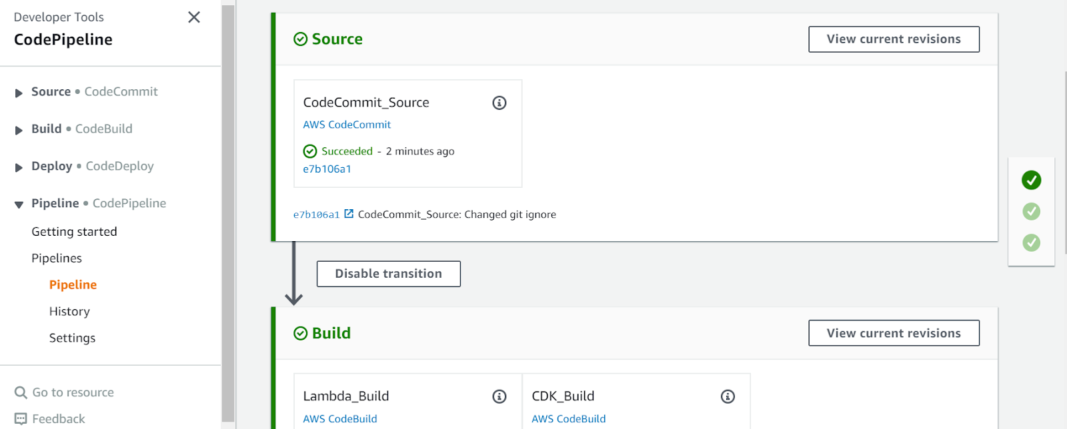
Task: Click the search magnifier icon
Action: (21, 392)
